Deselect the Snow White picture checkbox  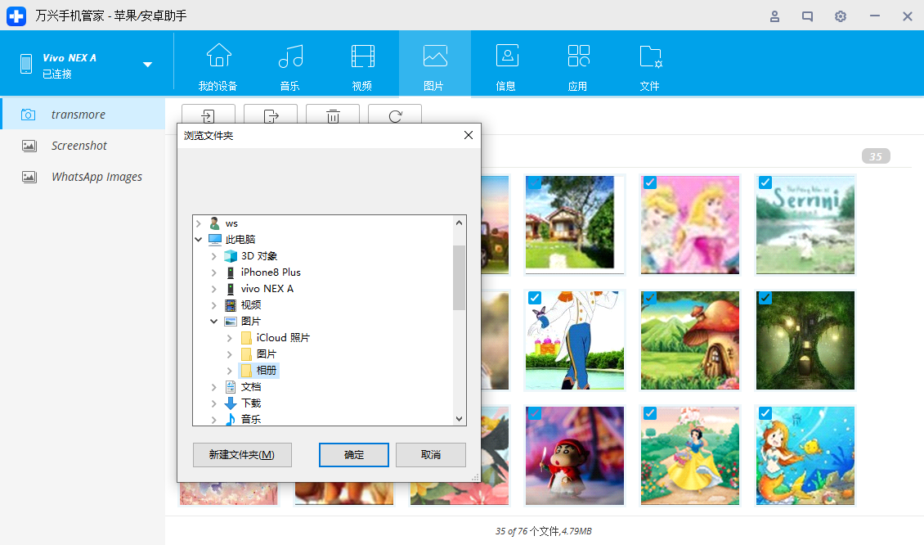click(x=649, y=414)
